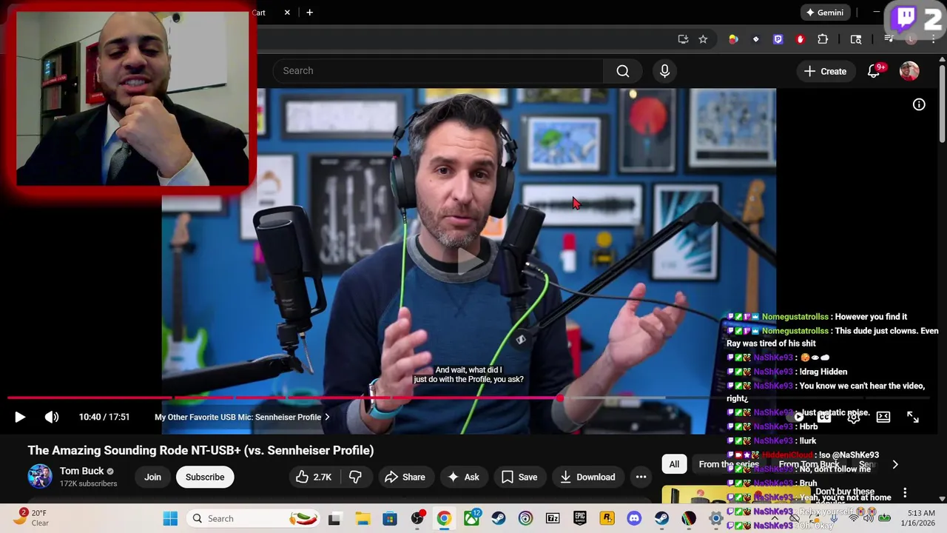
Task: Open the Xbox app in the taskbar
Action: 471,518
